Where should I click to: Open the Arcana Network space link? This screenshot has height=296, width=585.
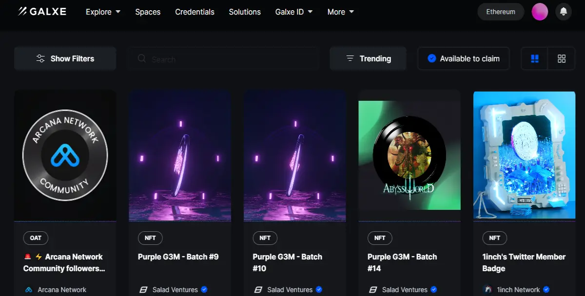click(x=62, y=290)
